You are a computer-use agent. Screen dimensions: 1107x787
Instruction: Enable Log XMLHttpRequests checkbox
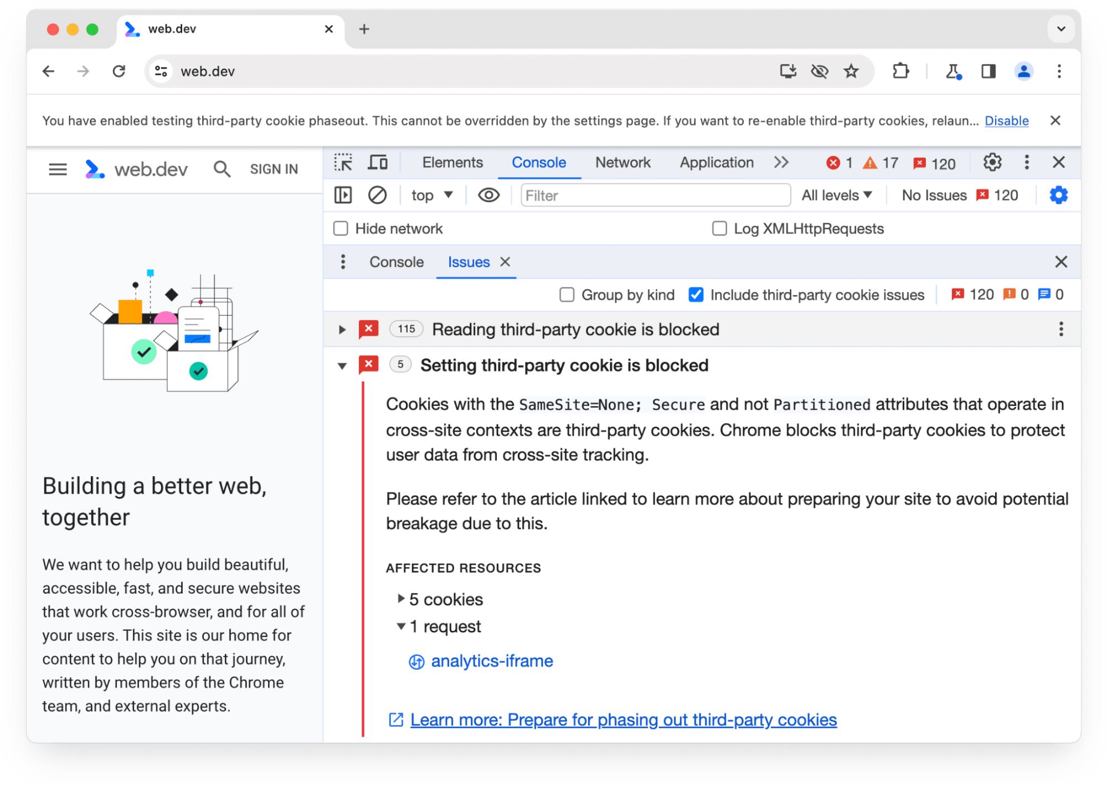tap(718, 228)
